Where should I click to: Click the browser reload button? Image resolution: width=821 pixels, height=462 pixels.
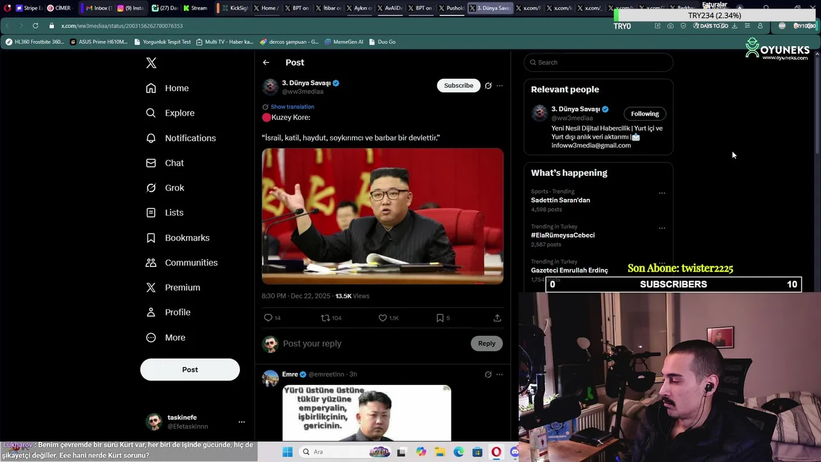pyautogui.click(x=35, y=26)
